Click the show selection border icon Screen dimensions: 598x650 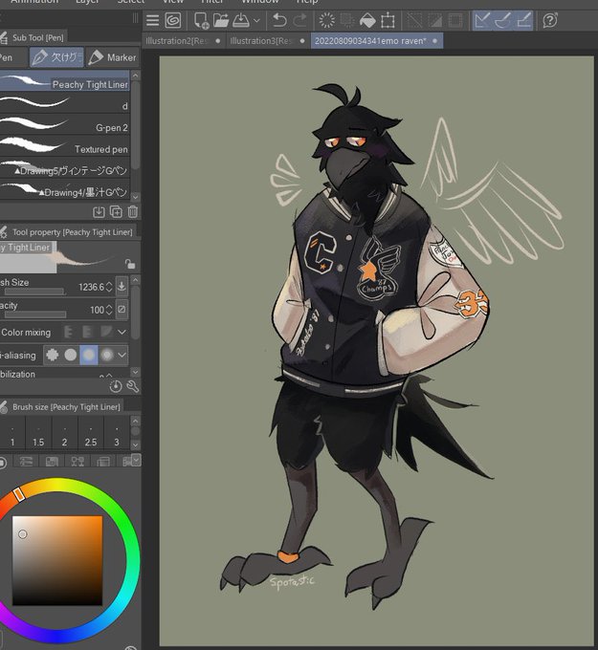pyautogui.click(x=455, y=20)
